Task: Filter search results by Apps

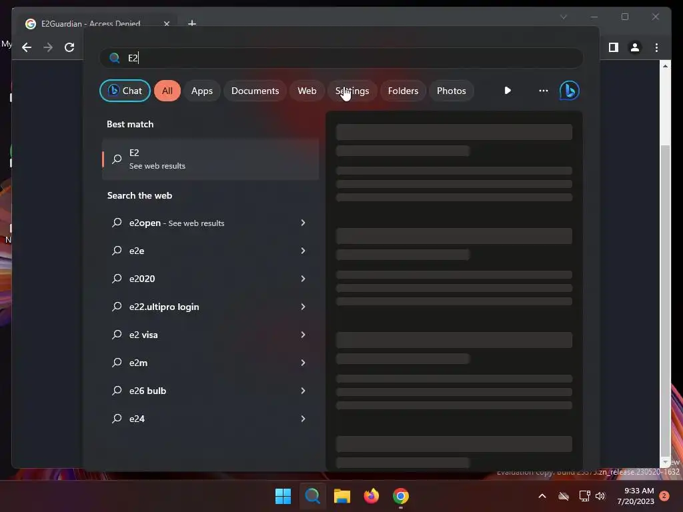Action: [201, 91]
